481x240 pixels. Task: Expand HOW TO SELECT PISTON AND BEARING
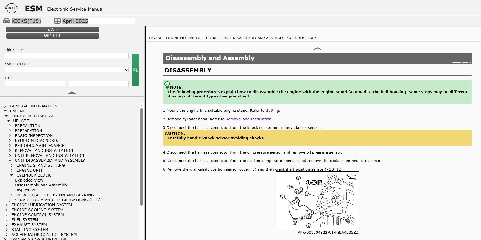point(12,195)
